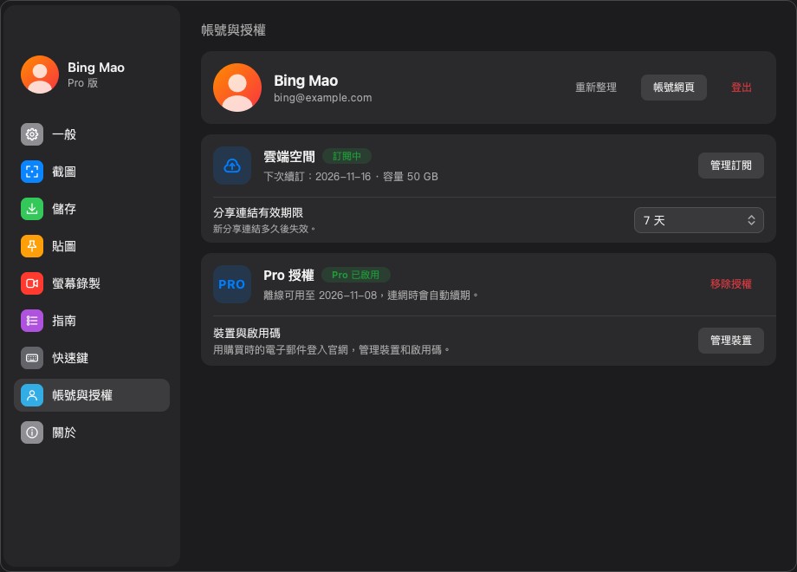This screenshot has width=797, height=572.
Task: Go to the 儲存 settings
Action: 92,209
